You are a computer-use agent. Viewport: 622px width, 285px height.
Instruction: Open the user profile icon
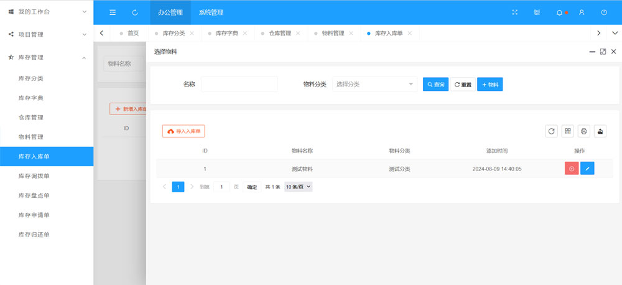[582, 12]
